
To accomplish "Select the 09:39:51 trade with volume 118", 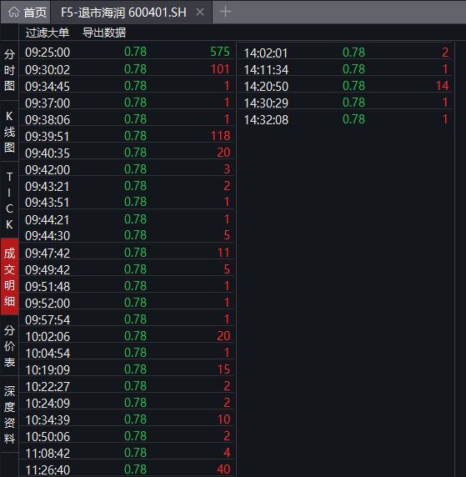I will pyautogui.click(x=127, y=136).
